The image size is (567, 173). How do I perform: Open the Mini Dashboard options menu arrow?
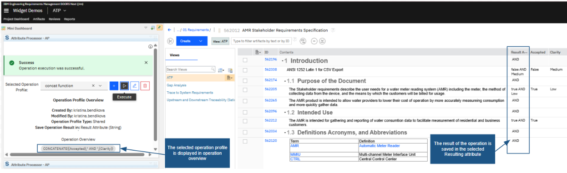tap(146, 28)
